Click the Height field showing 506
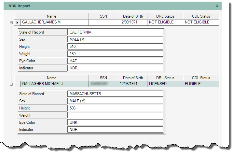Viewport: 234px width, 157px height. (115, 108)
